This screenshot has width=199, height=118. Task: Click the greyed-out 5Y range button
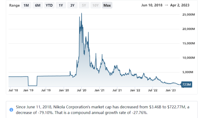(84, 5)
